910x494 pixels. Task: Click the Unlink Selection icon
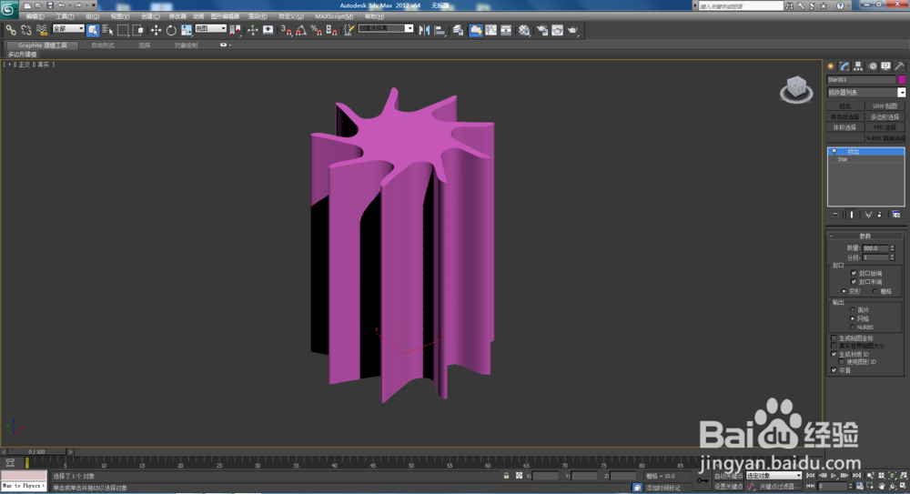[x=26, y=30]
